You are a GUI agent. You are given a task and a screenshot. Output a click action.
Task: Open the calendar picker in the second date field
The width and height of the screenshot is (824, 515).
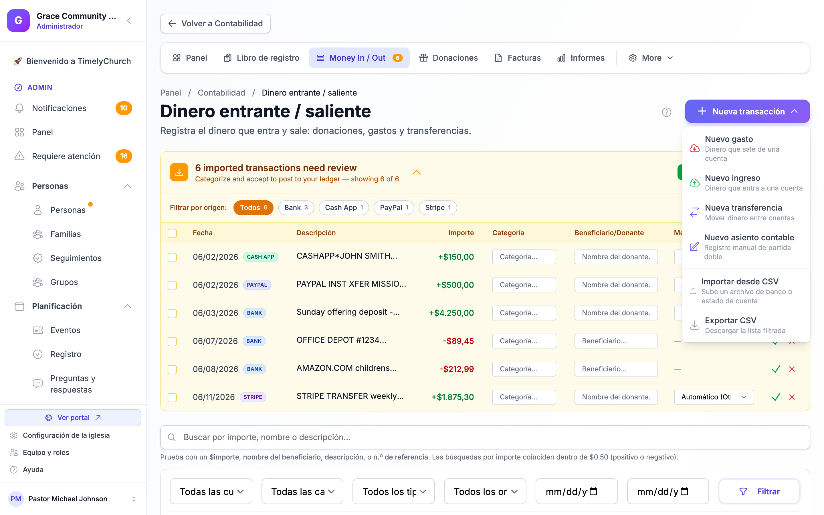point(684,491)
